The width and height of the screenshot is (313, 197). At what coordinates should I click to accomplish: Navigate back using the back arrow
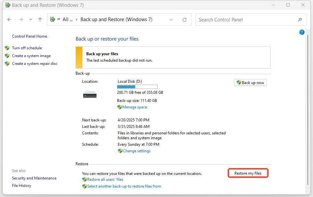click(x=9, y=19)
